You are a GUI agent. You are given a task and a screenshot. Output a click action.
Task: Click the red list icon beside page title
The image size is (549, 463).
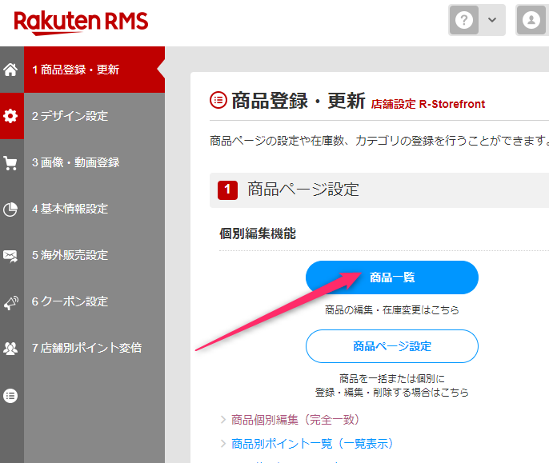(218, 100)
